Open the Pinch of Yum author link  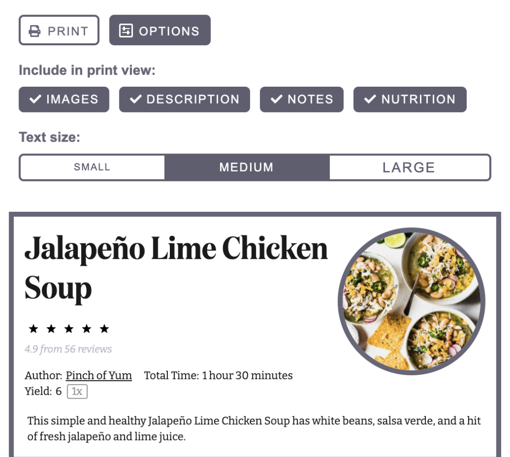tap(99, 375)
